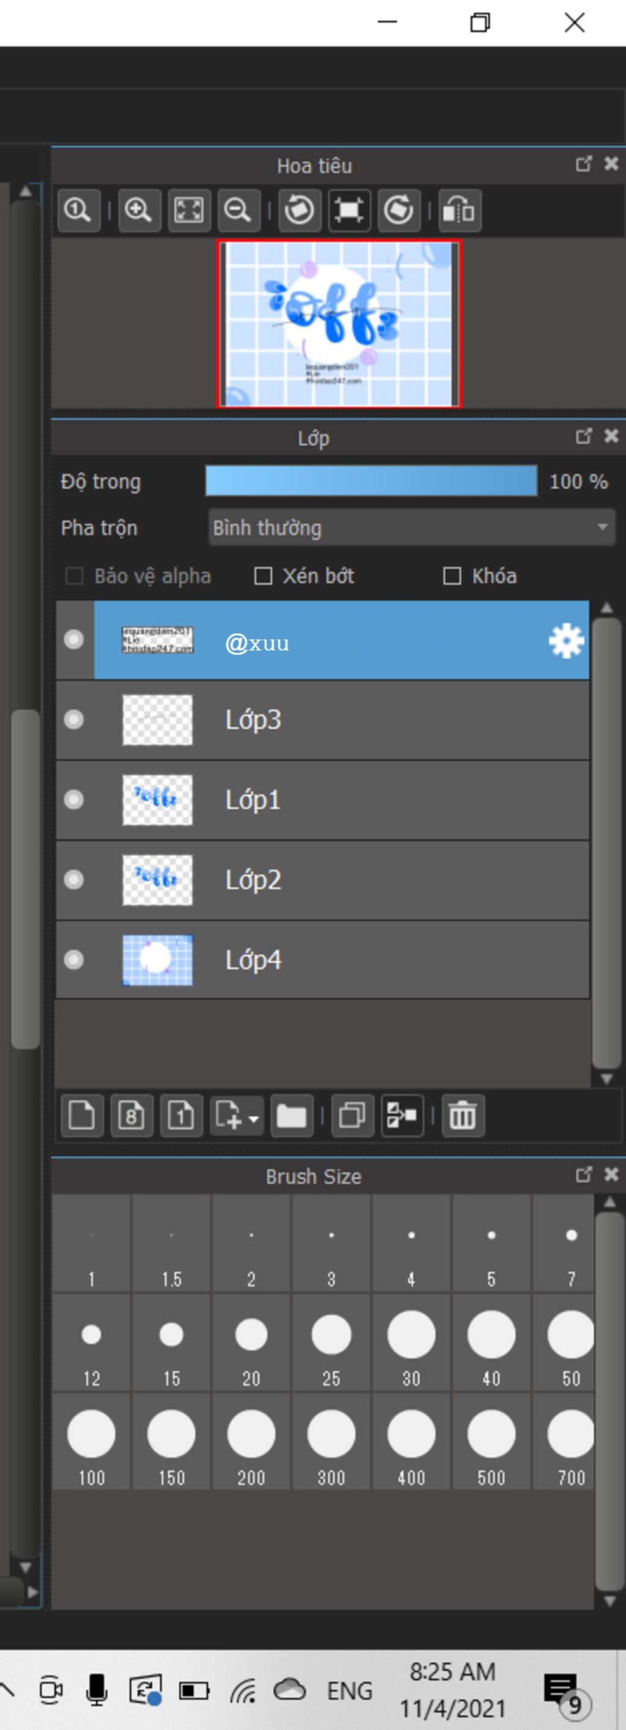Add a new layer folder

click(291, 1116)
